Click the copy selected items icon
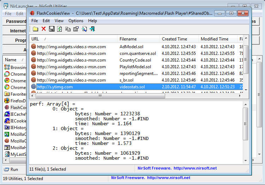Screen dimensions: 265x185 [x=67, y=29]
